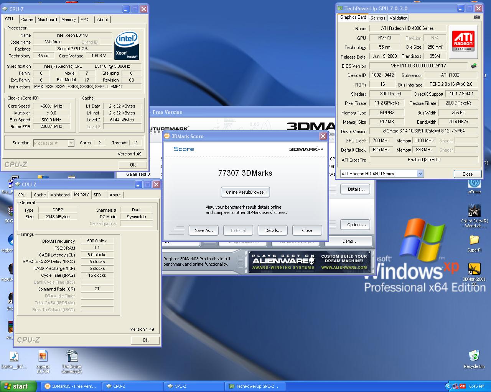The width and height of the screenshot is (491, 392).
Task: Click the Intel Xeon E3110 name field
Action: pyautogui.click(x=72, y=35)
